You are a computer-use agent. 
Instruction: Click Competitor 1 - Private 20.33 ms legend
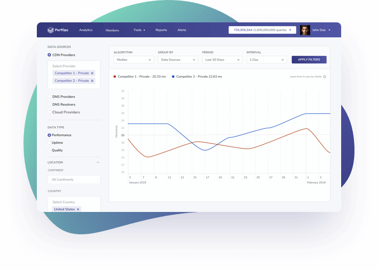pyautogui.click(x=139, y=77)
